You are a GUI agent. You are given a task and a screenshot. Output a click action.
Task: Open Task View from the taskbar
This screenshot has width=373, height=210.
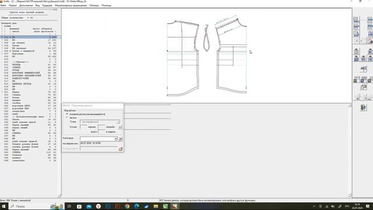click(69, 206)
